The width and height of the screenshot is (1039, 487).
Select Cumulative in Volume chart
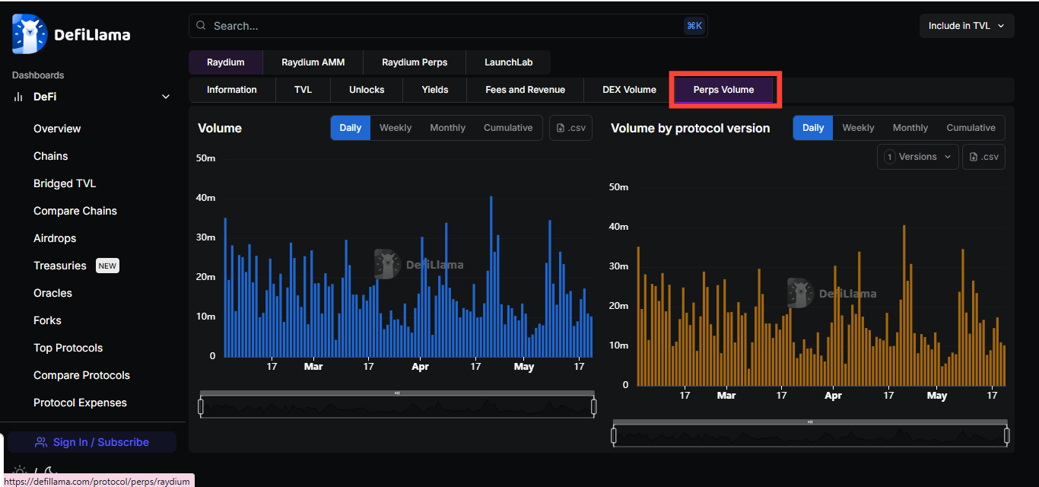508,128
